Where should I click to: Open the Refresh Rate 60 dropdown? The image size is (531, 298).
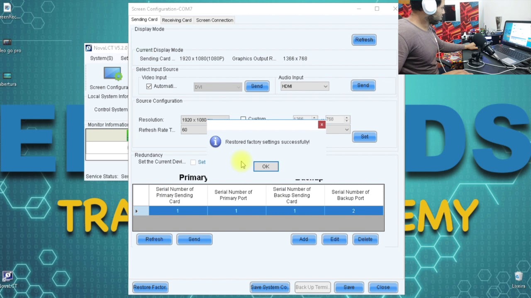[x=194, y=130]
